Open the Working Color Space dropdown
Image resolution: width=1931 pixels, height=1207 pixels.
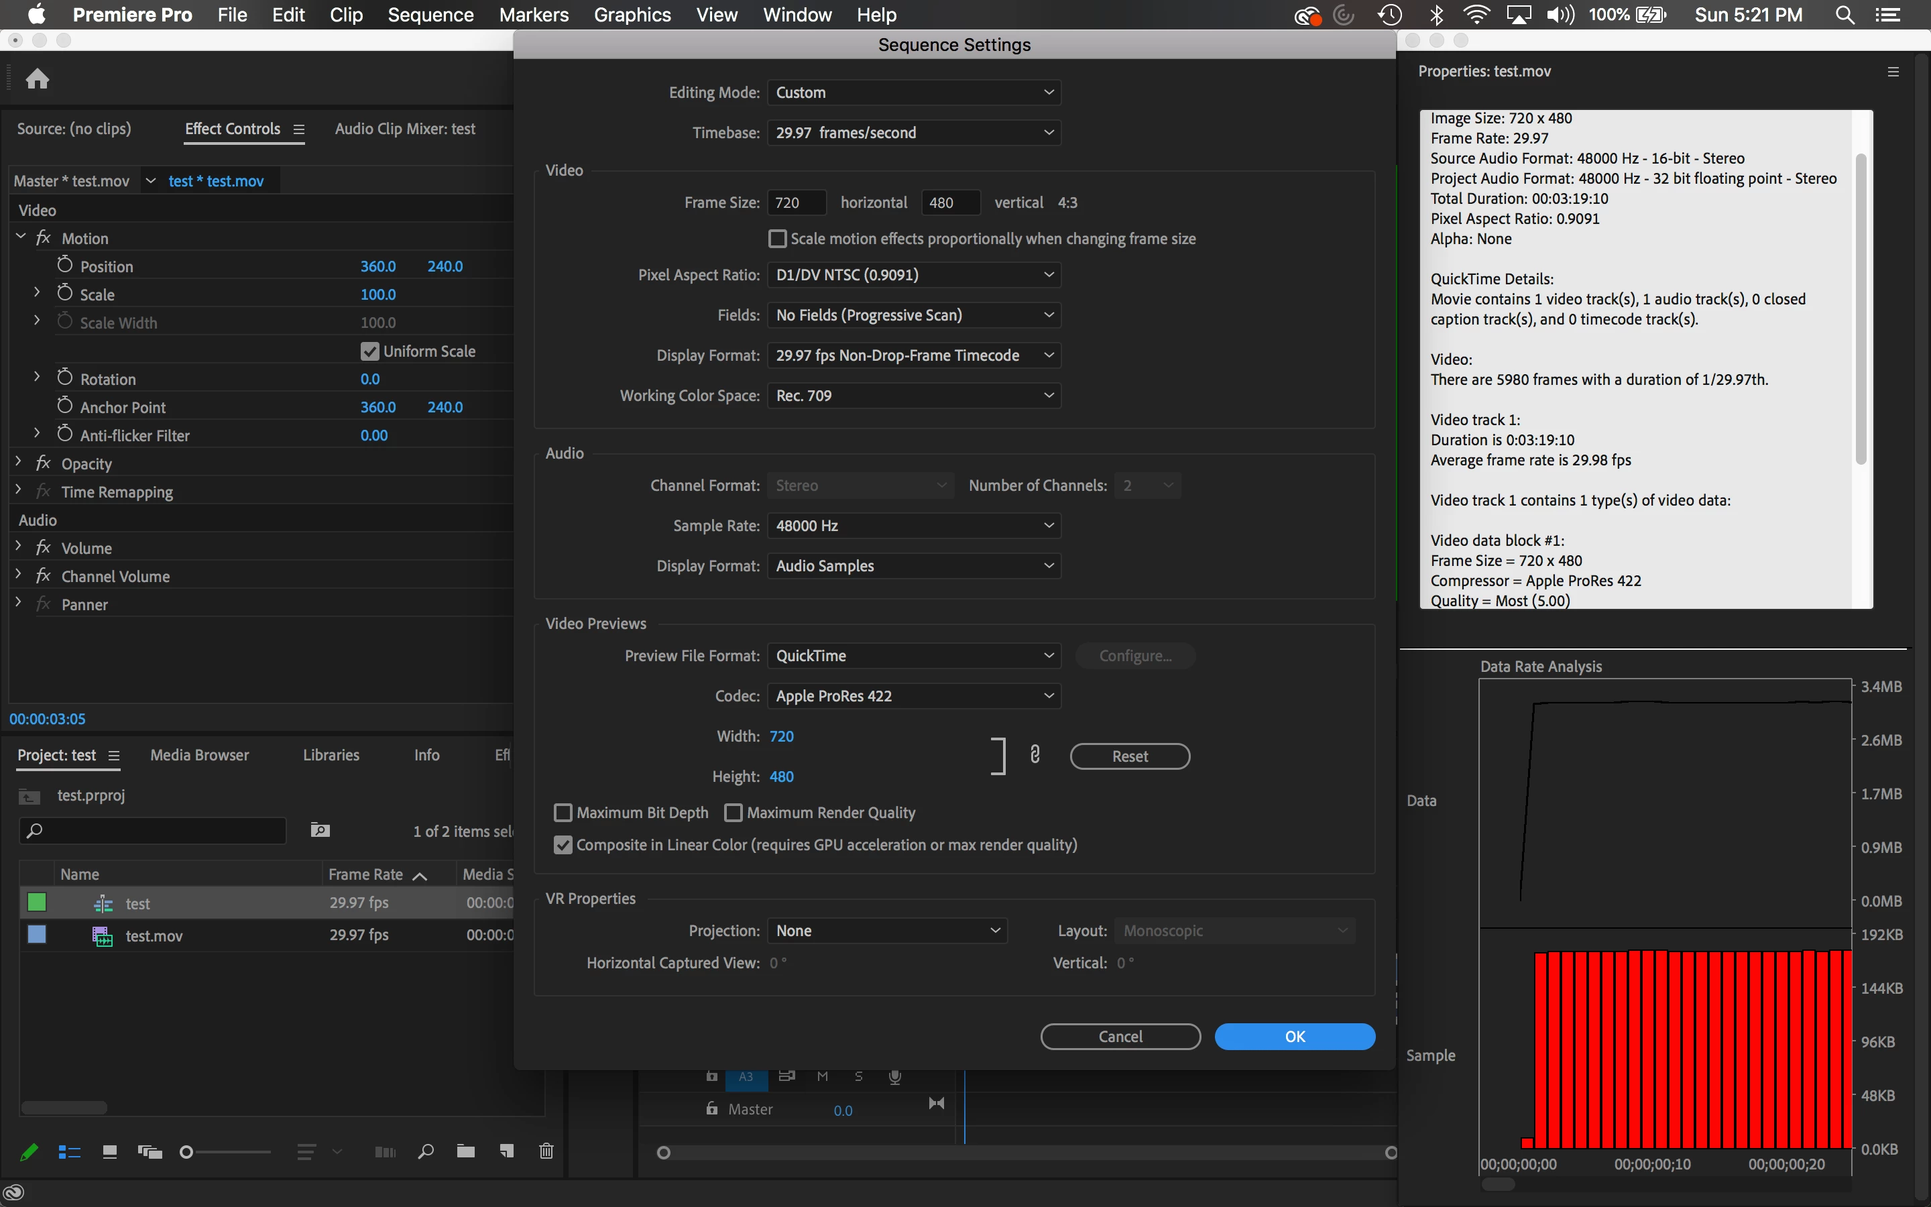click(914, 396)
